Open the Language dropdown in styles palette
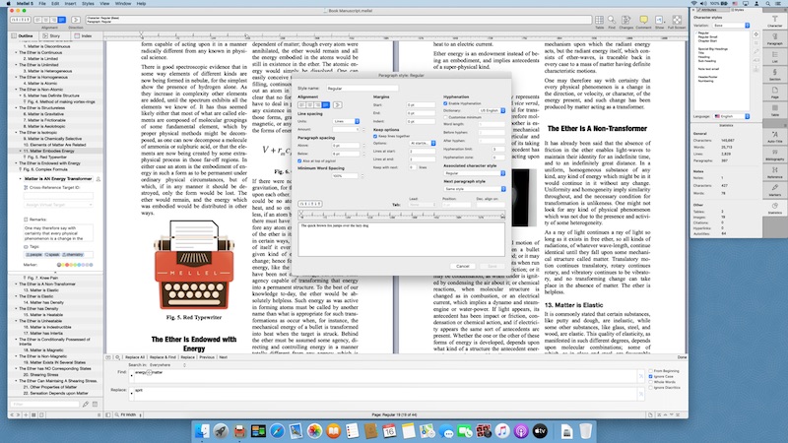Image resolution: width=788 pixels, height=443 pixels. click(x=732, y=116)
